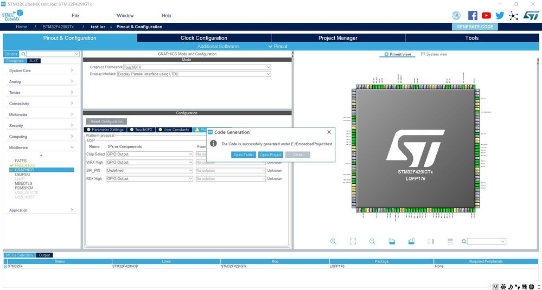Switch to the Pinout view
The image size is (542, 290).
coord(398,54)
